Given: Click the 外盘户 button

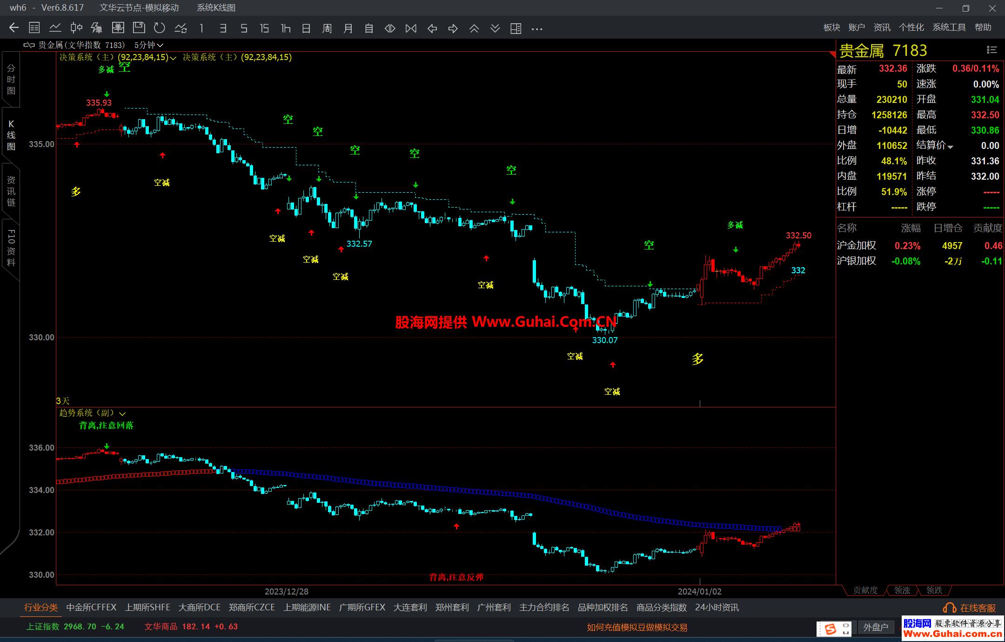Looking at the screenshot, I should click(876, 627).
